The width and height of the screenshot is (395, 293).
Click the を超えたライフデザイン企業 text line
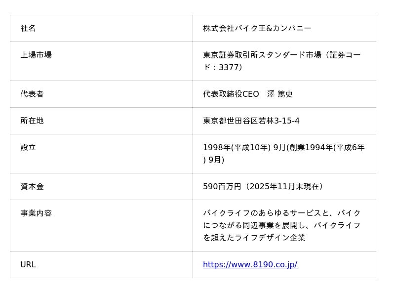click(254, 238)
